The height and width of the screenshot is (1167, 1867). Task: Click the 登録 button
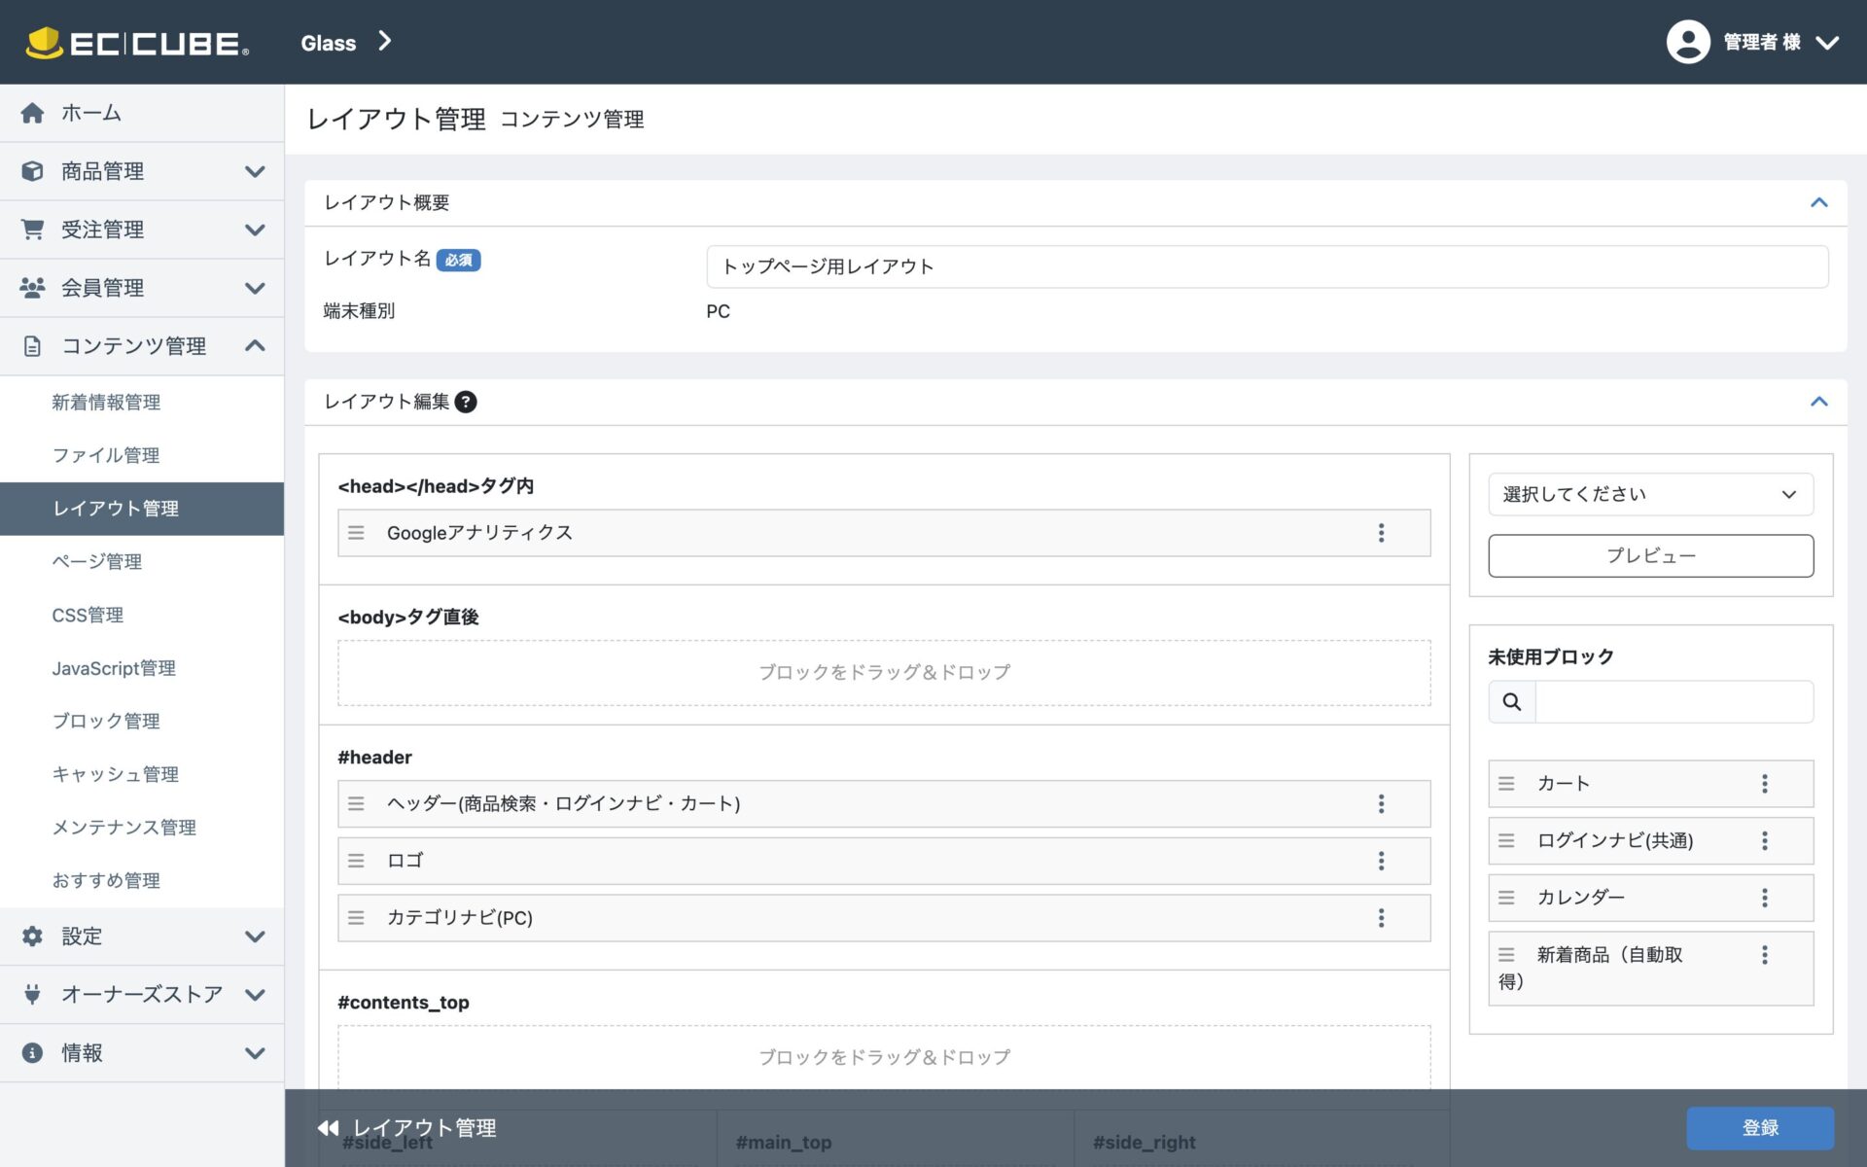1760,1128
